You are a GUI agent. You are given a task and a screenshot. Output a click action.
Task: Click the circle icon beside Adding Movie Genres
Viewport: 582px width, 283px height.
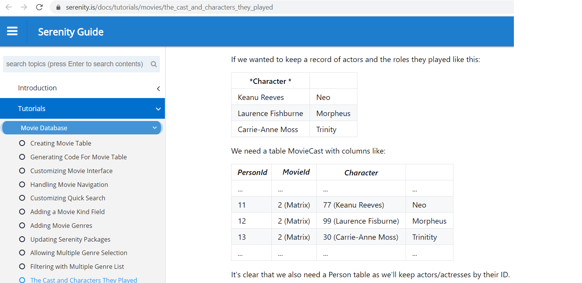22,225
